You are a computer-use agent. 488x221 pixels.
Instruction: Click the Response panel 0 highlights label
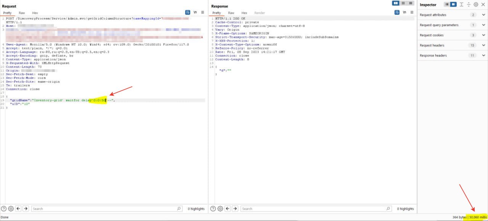pyautogui.click(x=405, y=209)
